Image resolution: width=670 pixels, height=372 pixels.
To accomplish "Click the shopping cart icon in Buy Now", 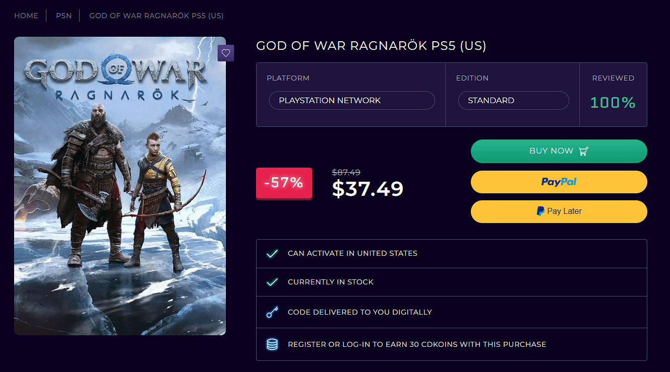I will pyautogui.click(x=584, y=151).
